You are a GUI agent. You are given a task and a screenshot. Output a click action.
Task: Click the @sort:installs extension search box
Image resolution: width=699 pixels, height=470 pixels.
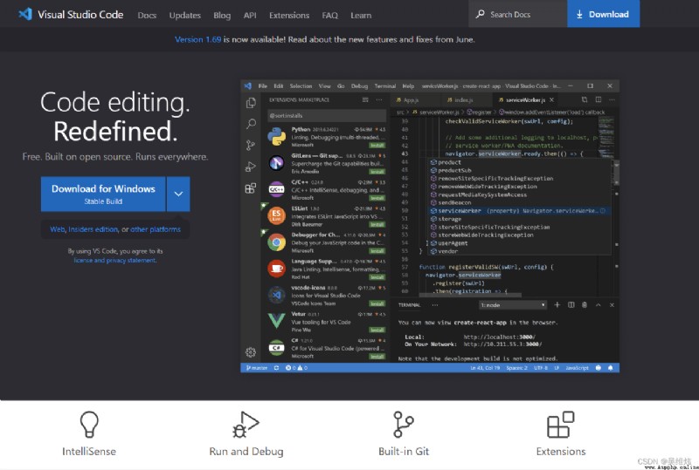[327, 115]
